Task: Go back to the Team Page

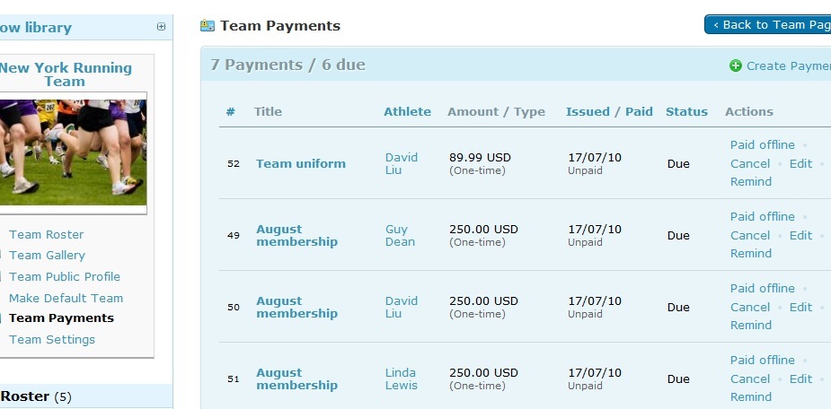Action: point(769,25)
